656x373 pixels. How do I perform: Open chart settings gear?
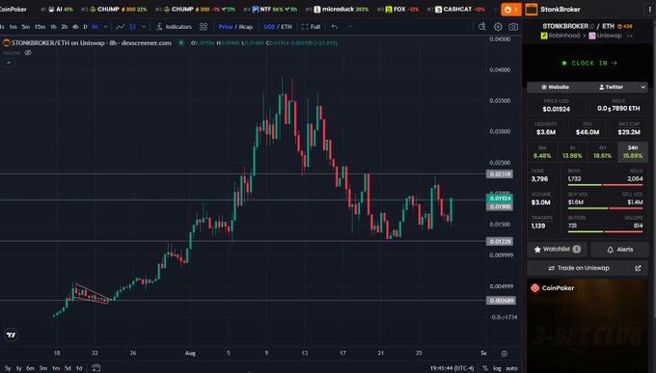click(x=498, y=27)
